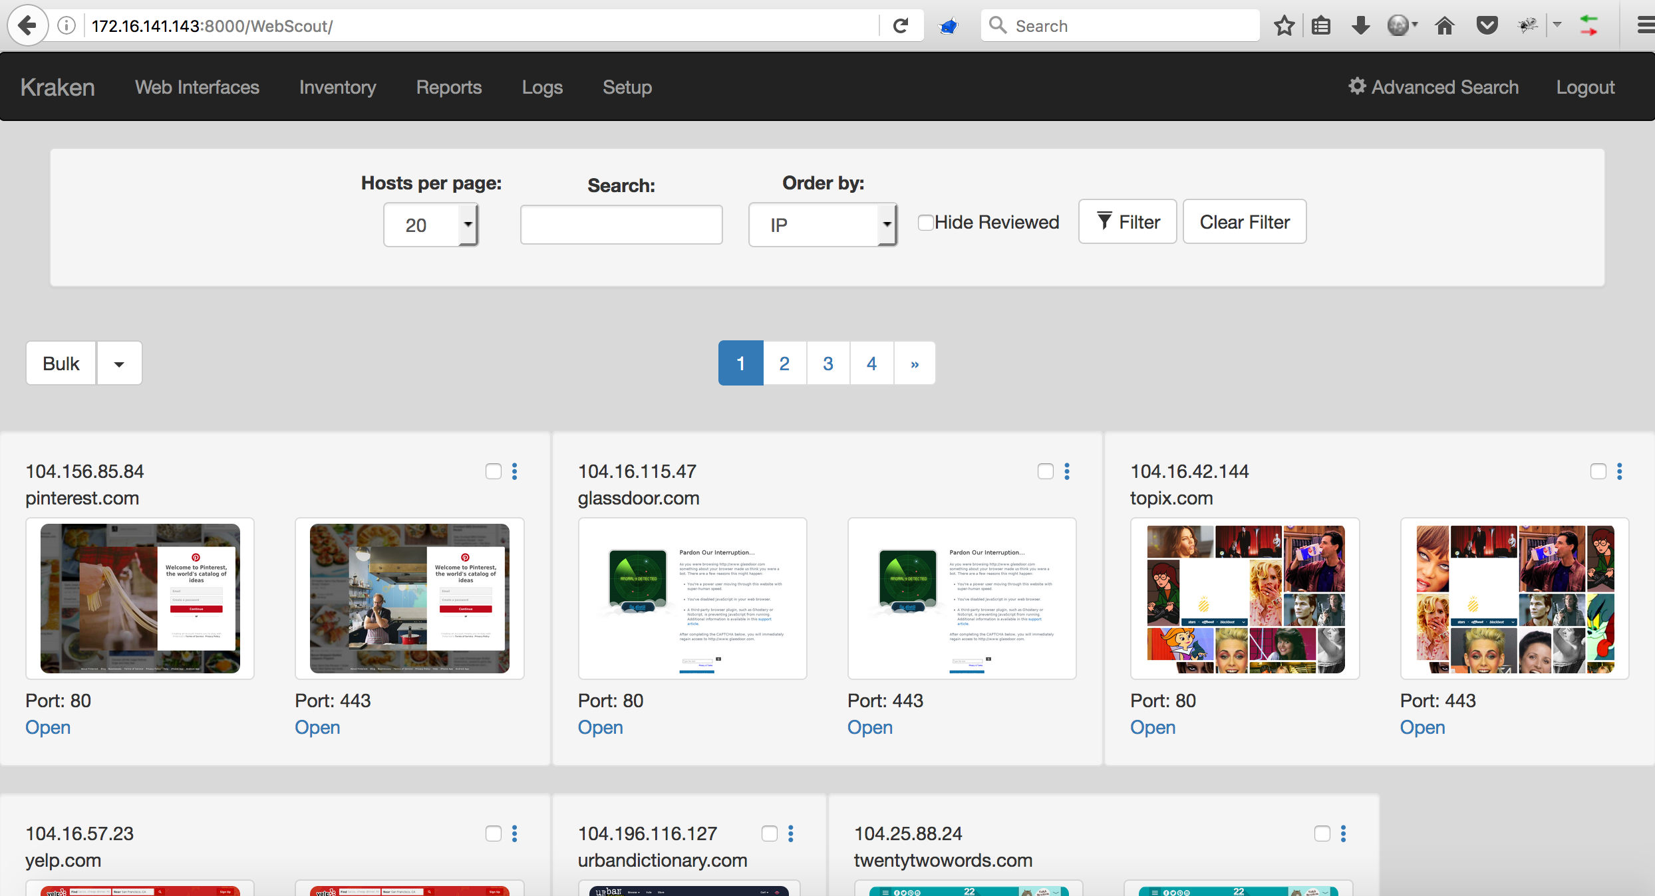Open browser downloads arrow icon
The width and height of the screenshot is (1655, 896).
1360,26
